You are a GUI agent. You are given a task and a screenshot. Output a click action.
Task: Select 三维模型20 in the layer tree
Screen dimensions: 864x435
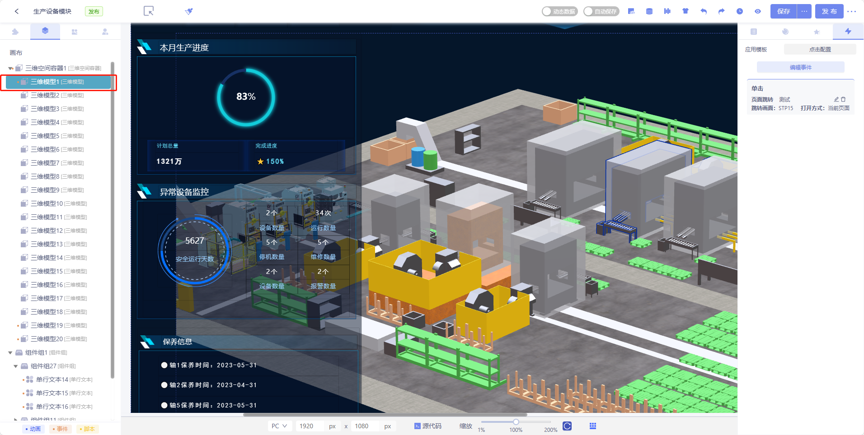[58, 339]
